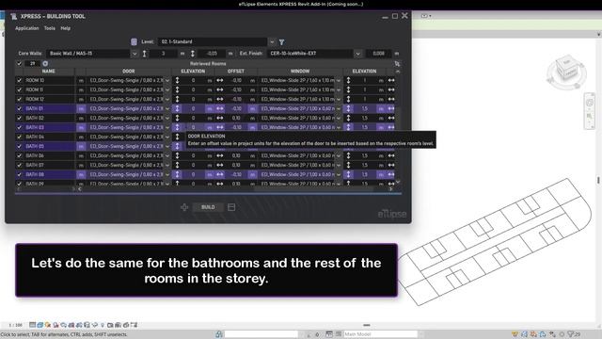Click the window elevation arrow icon in the BATH 06 row
Image resolution: width=602 pixels, height=339 pixels.
tap(348, 155)
